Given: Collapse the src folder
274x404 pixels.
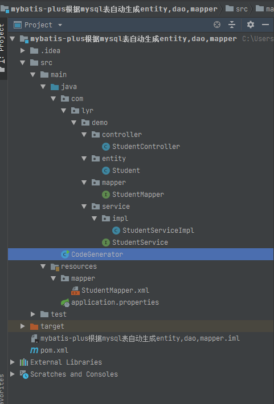Looking at the screenshot, I should 22,63.
